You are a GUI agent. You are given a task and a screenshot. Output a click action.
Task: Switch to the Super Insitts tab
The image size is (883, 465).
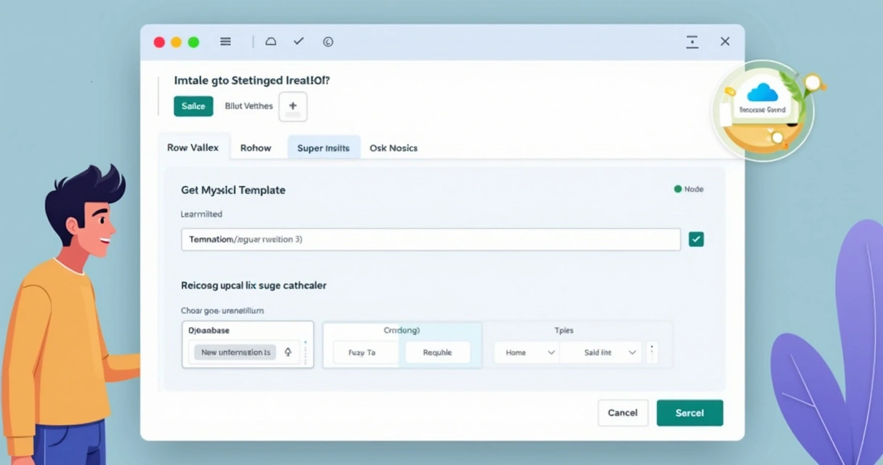(x=324, y=147)
